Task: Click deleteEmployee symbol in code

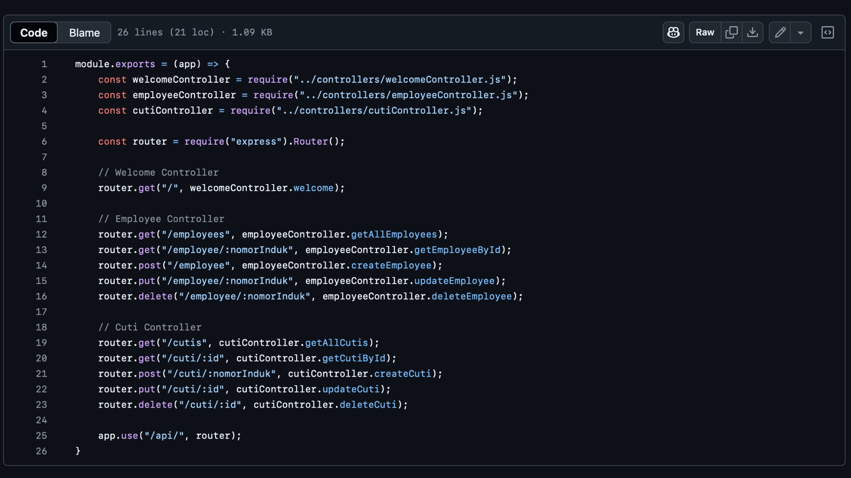Action: tap(471, 297)
